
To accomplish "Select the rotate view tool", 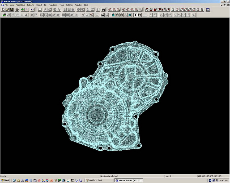I will point(139,15).
